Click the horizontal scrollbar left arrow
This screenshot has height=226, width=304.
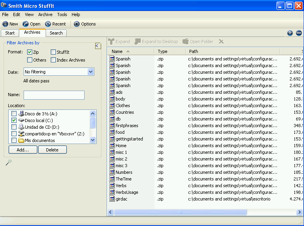(111, 212)
